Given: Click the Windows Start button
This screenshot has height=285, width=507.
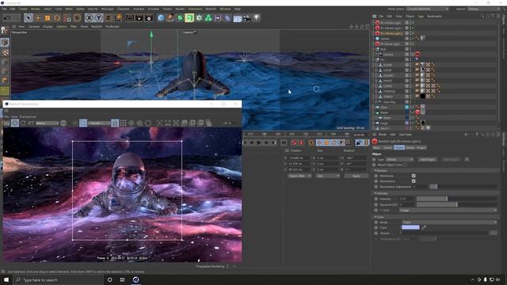Looking at the screenshot, I should (x=6, y=279).
